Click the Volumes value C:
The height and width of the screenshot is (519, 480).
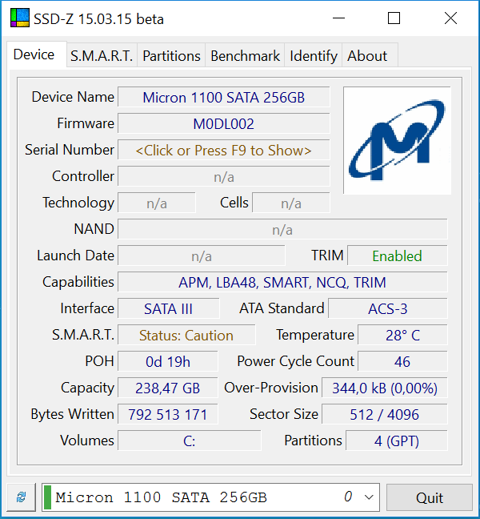point(190,441)
